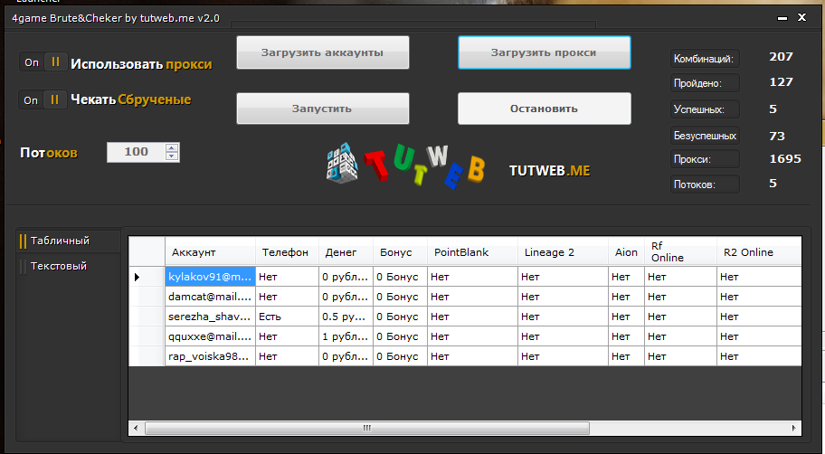Click the current row indicator arrow
This screenshot has width=825, height=454.
click(x=137, y=277)
